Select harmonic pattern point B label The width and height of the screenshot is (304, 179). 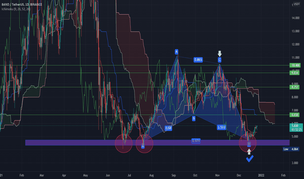(194, 118)
